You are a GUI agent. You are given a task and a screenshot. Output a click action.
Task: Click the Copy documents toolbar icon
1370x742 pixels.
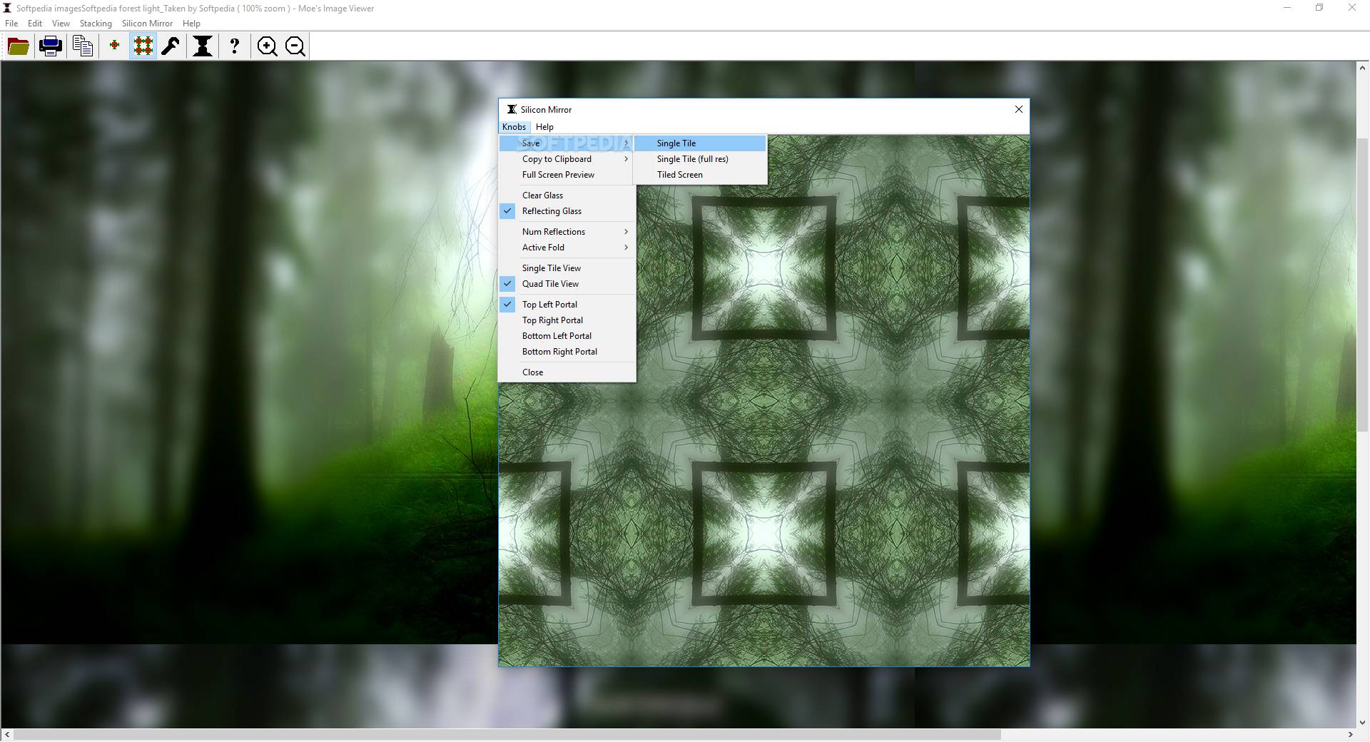[x=83, y=46]
